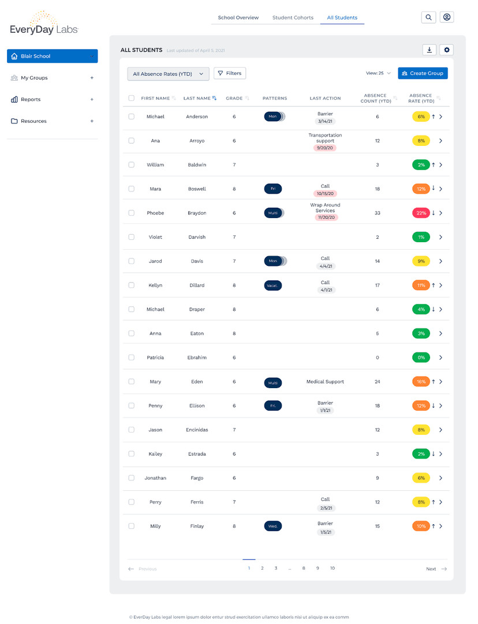Switch to School Overview tab
The width and height of the screenshot is (478, 624).
238,18
